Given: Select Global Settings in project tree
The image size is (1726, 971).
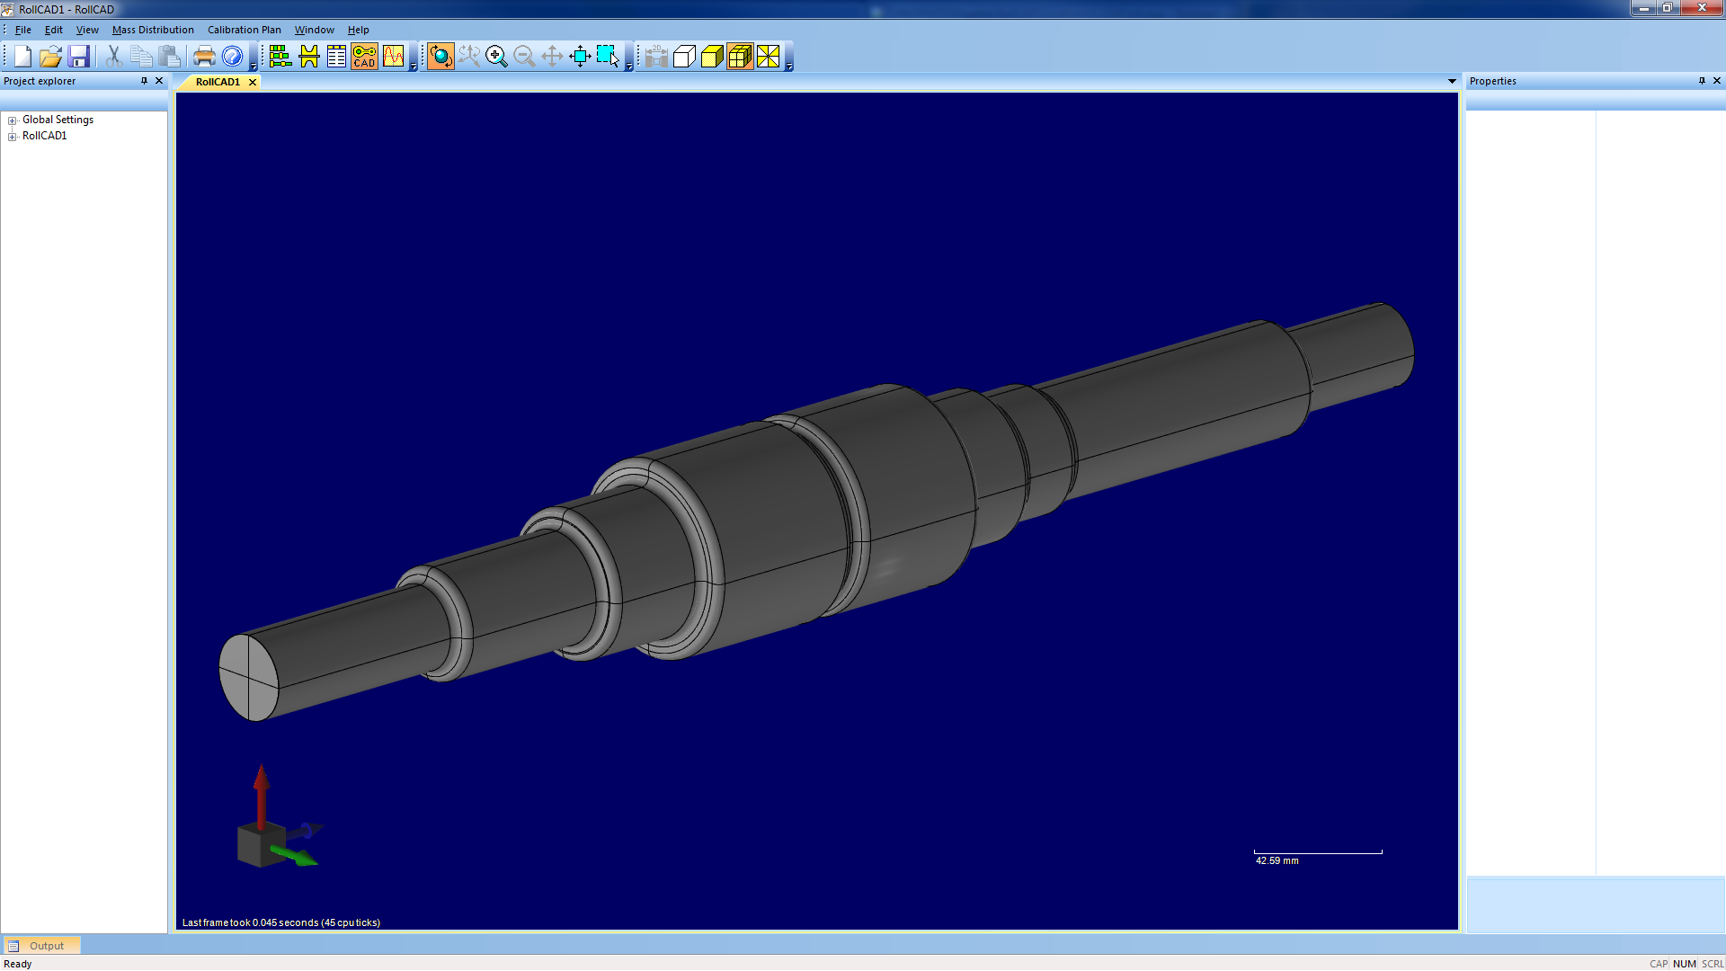Looking at the screenshot, I should pos(58,120).
